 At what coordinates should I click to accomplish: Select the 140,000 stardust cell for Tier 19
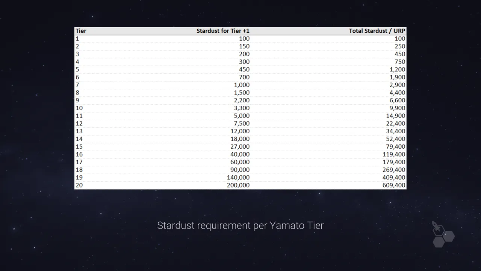[x=238, y=177]
